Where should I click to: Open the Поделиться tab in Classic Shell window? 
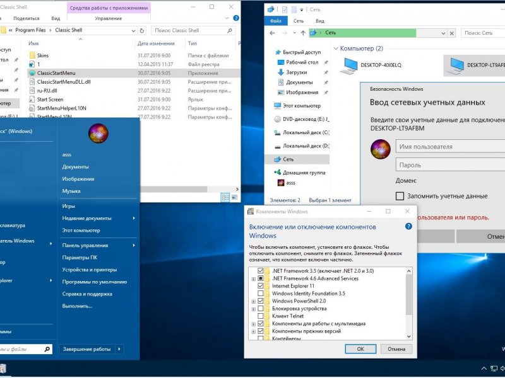(27, 18)
